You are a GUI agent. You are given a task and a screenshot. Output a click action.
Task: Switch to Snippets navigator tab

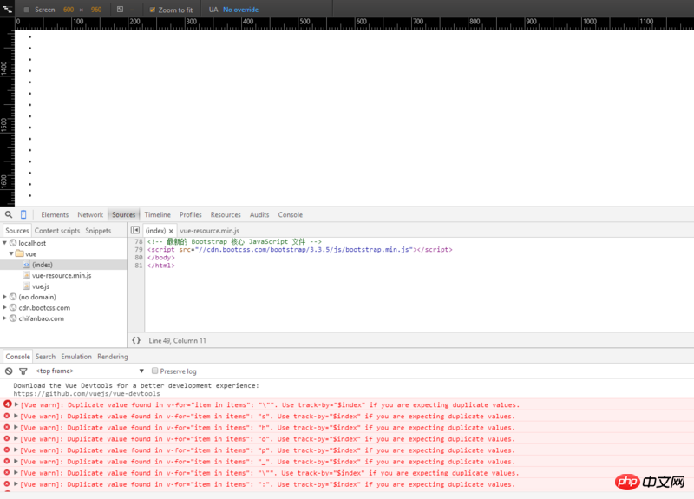click(x=98, y=231)
